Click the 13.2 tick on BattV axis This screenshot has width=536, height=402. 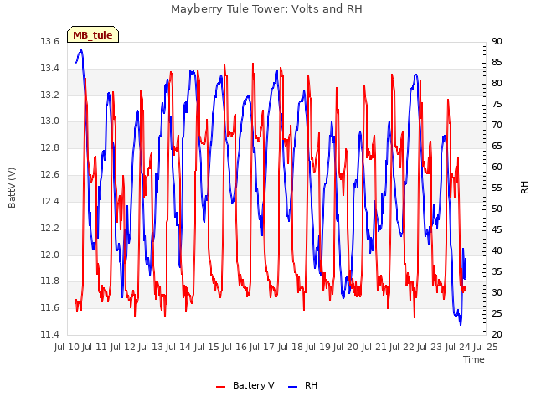pos(50,95)
